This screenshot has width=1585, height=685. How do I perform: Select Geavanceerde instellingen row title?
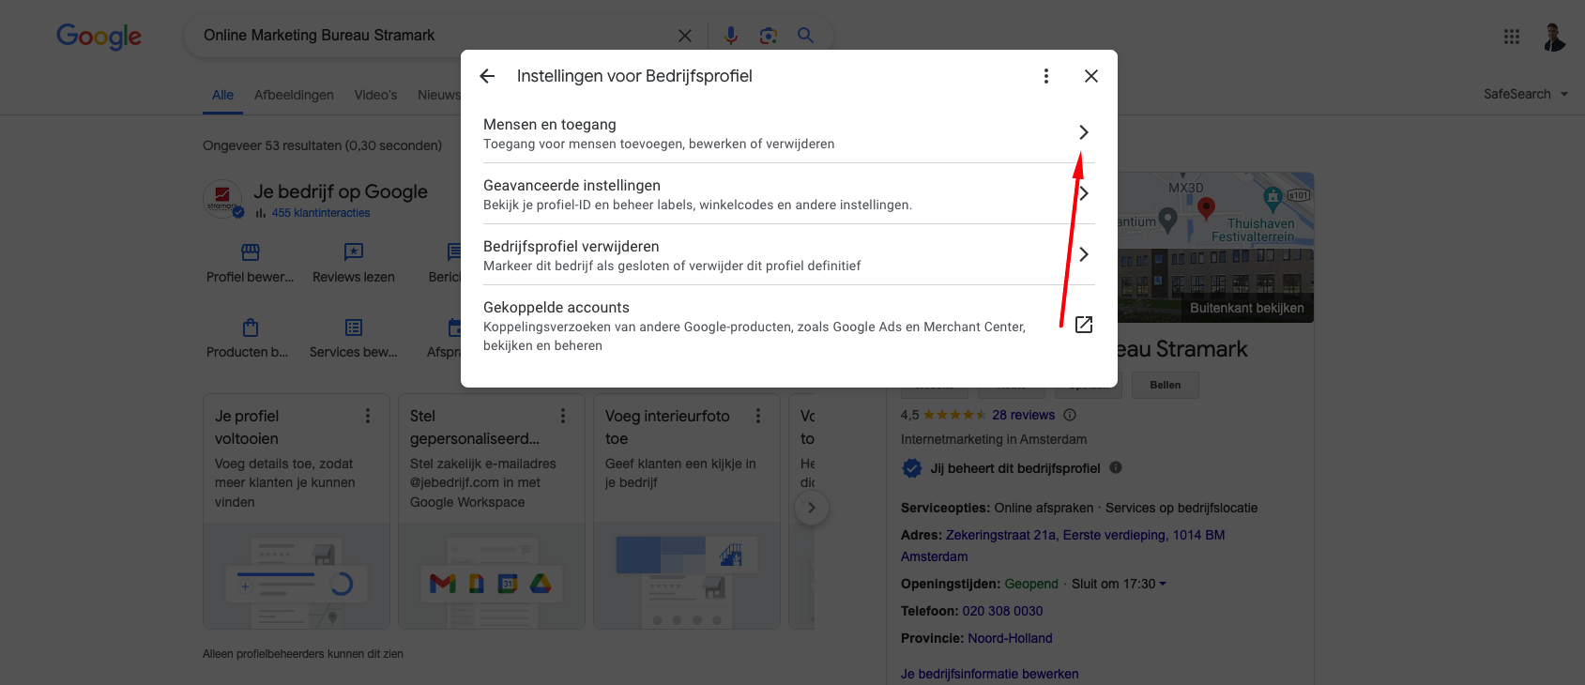pos(572,186)
